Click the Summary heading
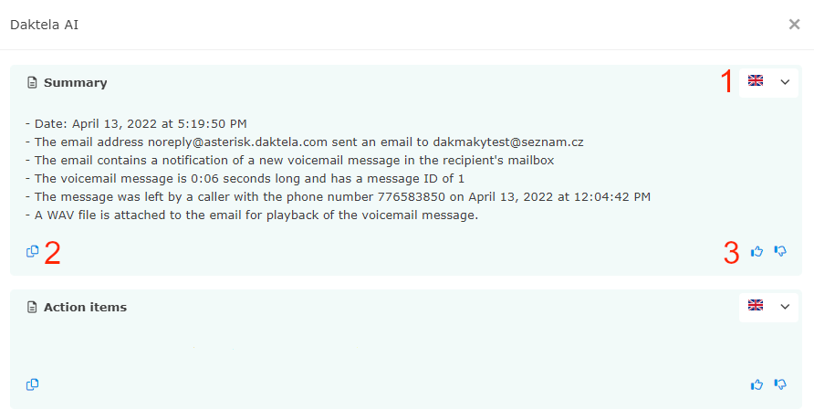The image size is (814, 420). coord(75,83)
